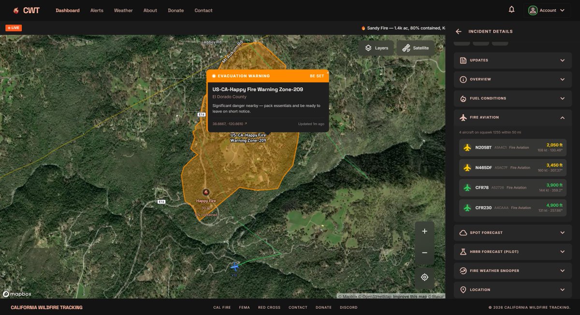Open CAL FIRE footer link
This screenshot has width=580, height=315.
(x=222, y=307)
